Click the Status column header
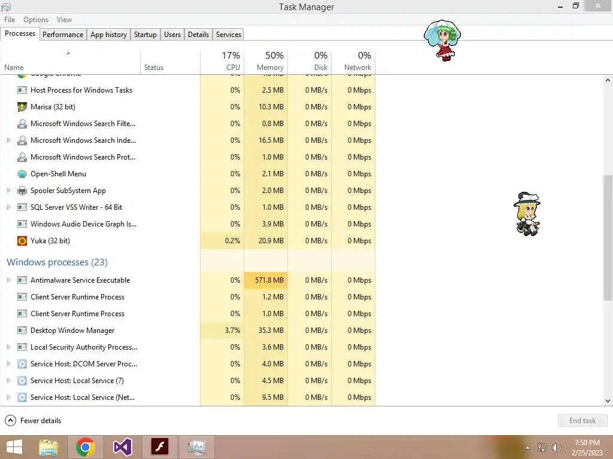This screenshot has width=613, height=459. (x=171, y=62)
